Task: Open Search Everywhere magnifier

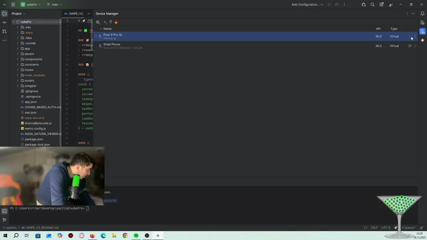Action: click(x=373, y=5)
